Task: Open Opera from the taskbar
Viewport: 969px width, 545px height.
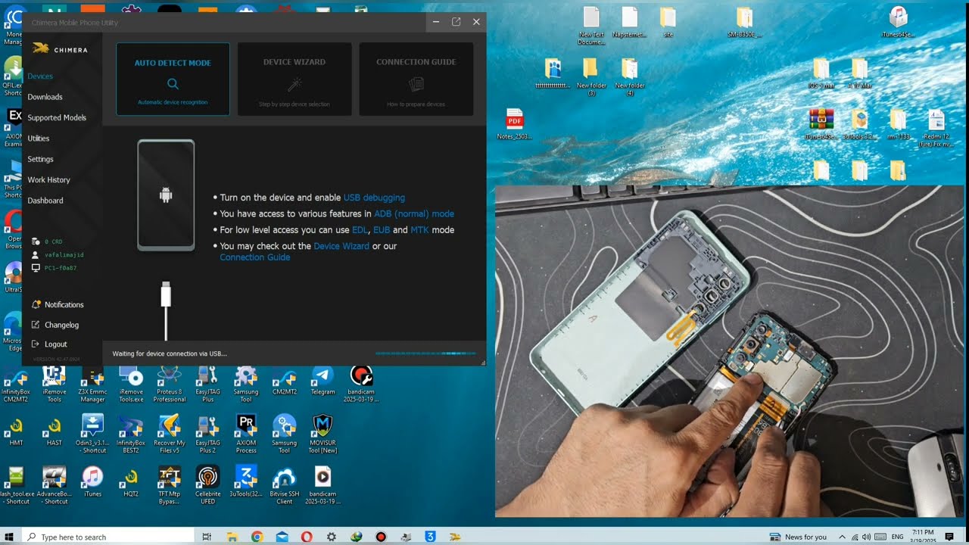Action: coord(307,537)
